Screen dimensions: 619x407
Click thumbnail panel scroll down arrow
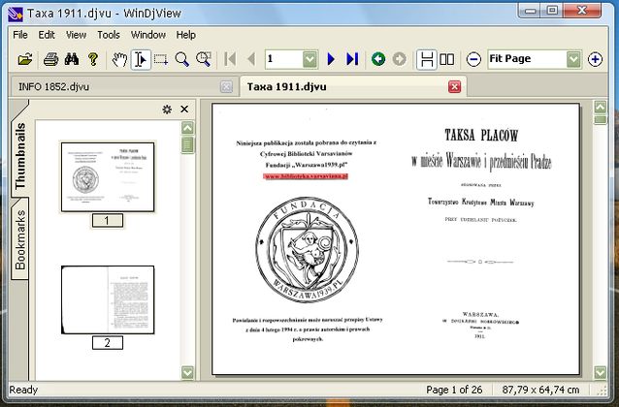tap(187, 372)
